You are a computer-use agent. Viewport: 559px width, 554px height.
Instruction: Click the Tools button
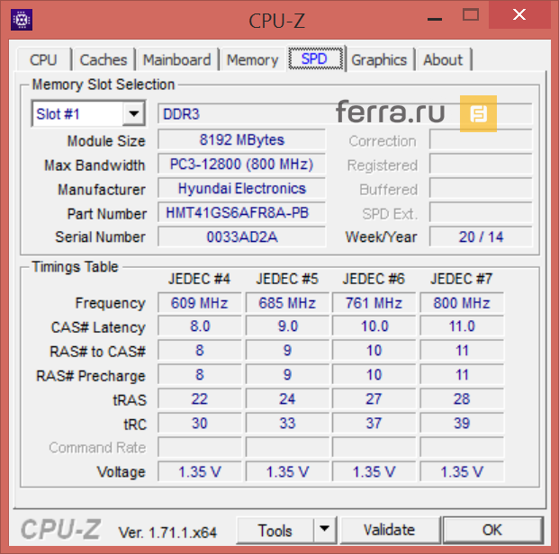(275, 530)
